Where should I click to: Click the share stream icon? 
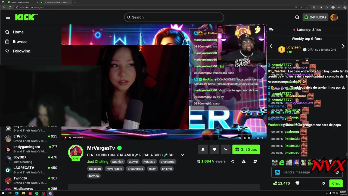(x=232, y=161)
